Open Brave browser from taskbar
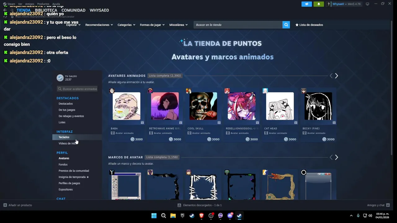This screenshot has height=223, width=397. pyautogui.click(x=201, y=216)
